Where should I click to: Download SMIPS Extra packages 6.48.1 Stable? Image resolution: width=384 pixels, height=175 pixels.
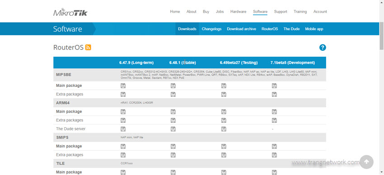pyautogui.click(x=173, y=155)
